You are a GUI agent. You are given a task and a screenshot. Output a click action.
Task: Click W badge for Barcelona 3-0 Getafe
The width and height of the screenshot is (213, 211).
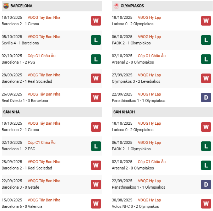coord(96,184)
